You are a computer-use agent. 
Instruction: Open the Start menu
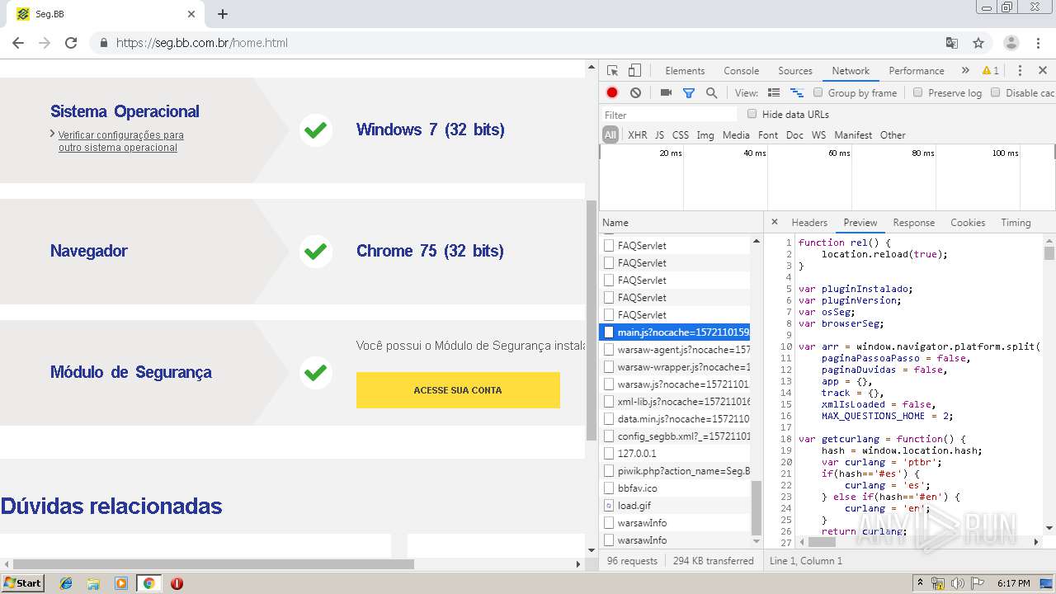point(23,583)
